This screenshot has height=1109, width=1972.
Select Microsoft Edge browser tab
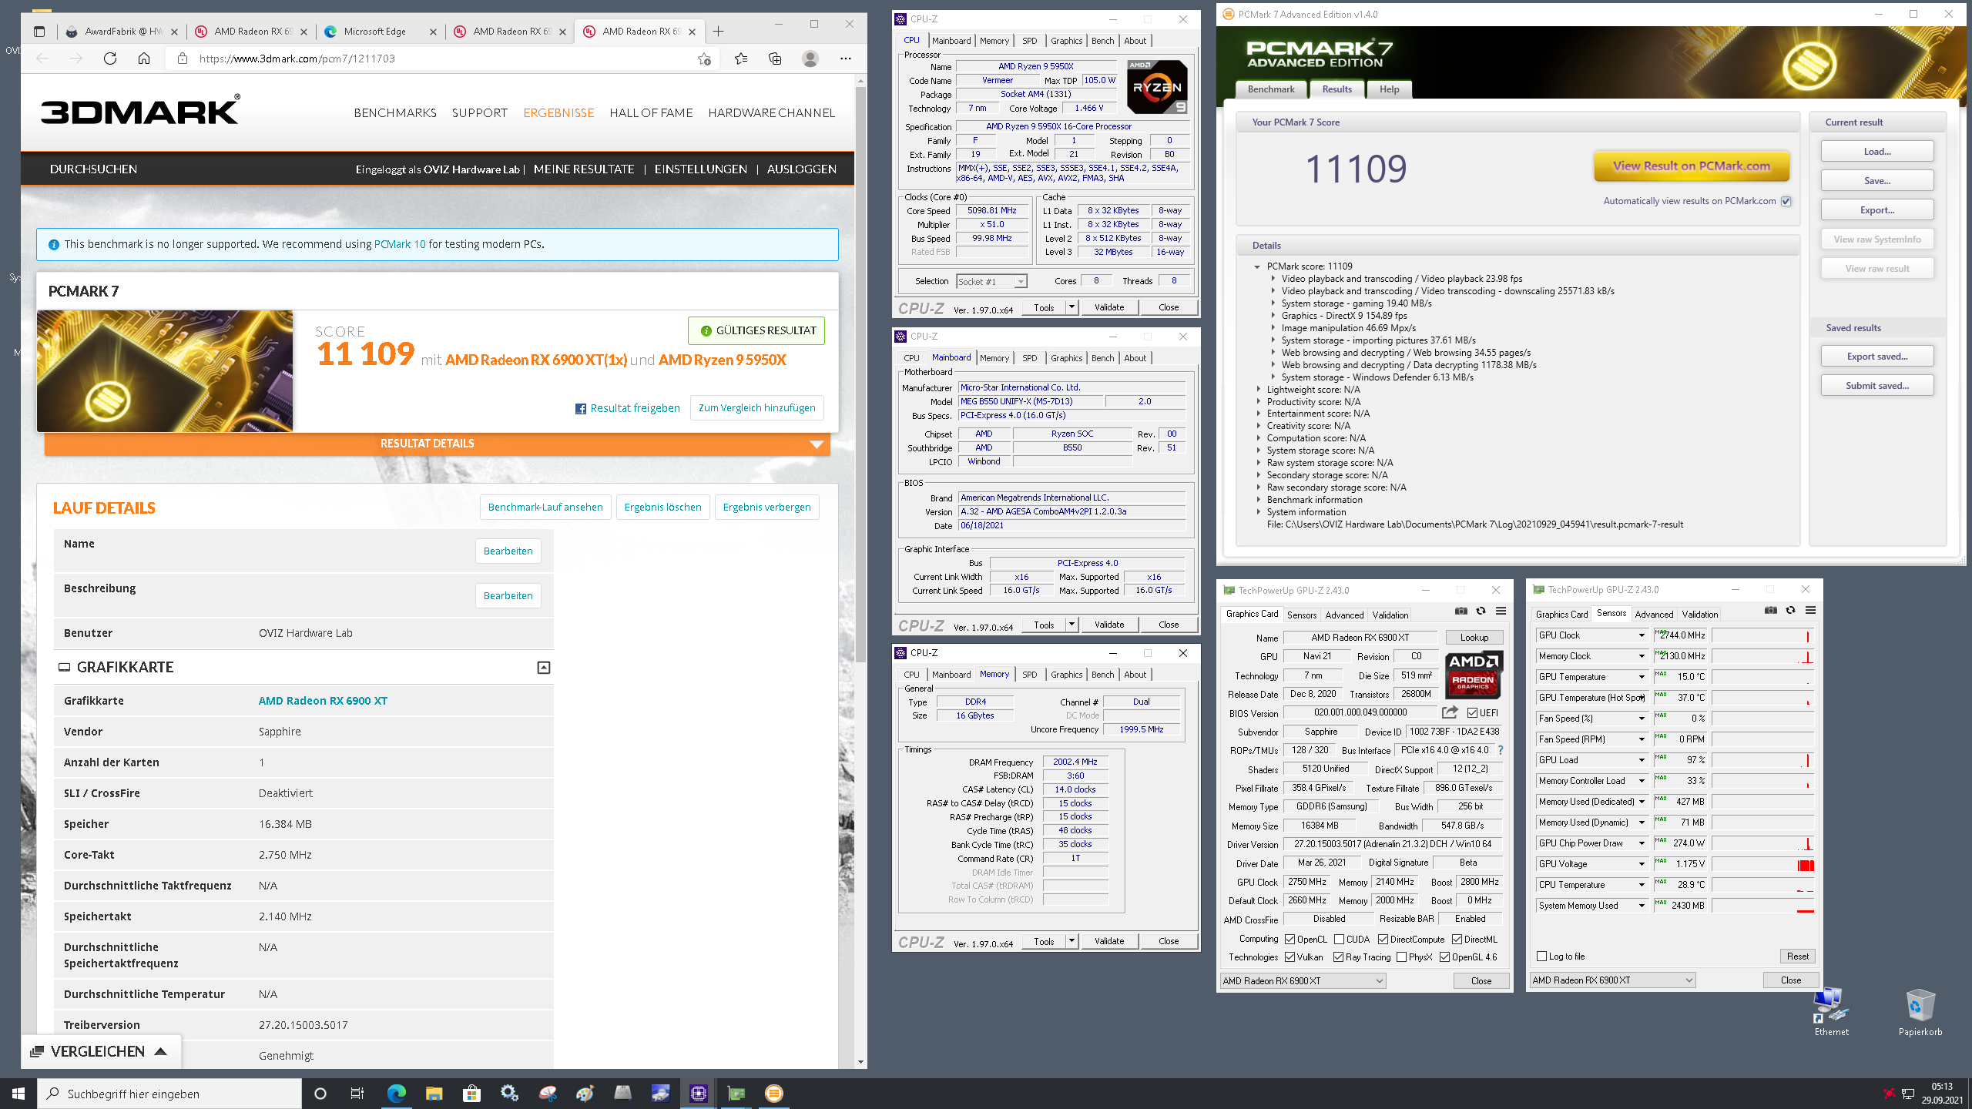381,32
